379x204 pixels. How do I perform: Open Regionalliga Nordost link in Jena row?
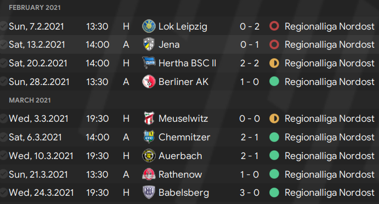tap(330, 45)
